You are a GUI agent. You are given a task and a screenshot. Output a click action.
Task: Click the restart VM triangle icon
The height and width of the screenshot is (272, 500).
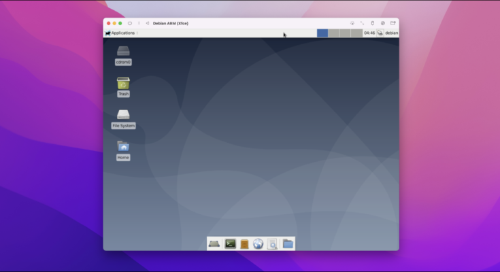(x=147, y=23)
